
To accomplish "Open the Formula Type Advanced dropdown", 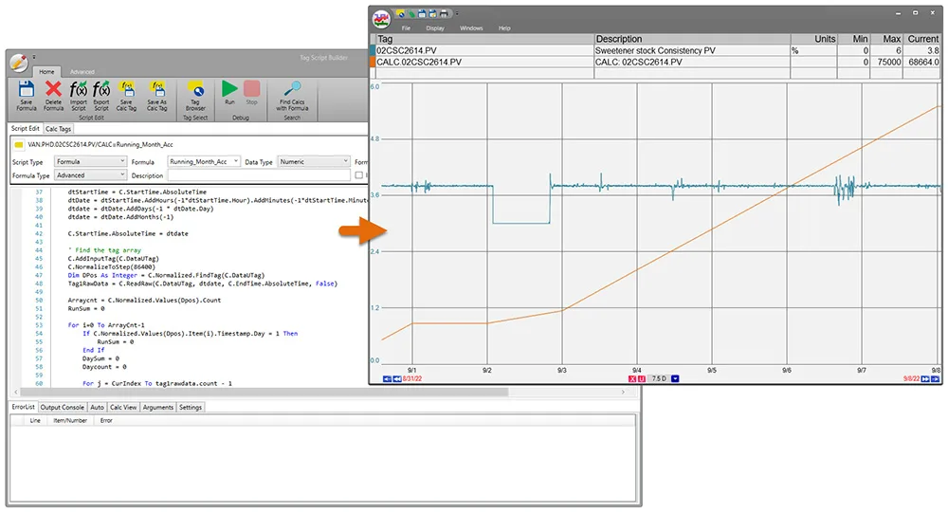I will (x=90, y=175).
